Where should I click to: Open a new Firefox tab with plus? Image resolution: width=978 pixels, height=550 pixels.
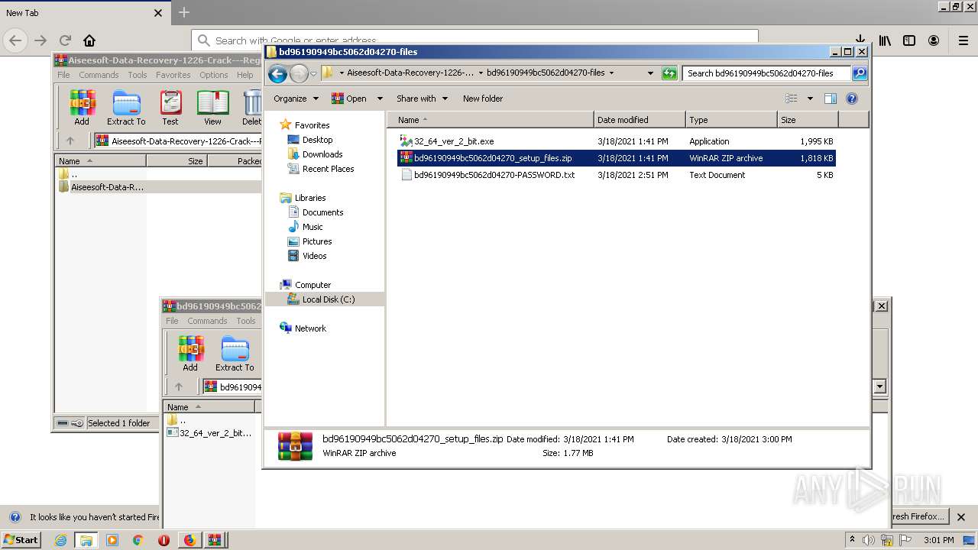click(x=184, y=12)
